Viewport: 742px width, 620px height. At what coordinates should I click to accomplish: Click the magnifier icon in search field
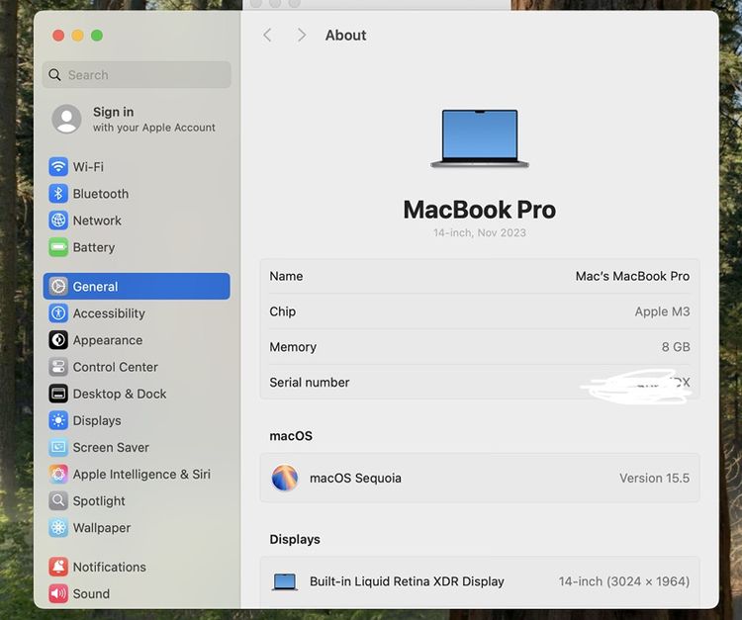point(54,75)
